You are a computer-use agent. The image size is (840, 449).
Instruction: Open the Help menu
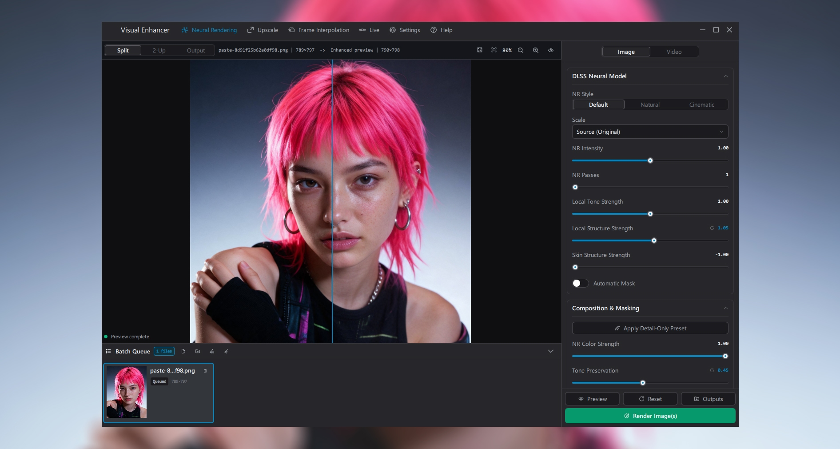(x=442, y=30)
